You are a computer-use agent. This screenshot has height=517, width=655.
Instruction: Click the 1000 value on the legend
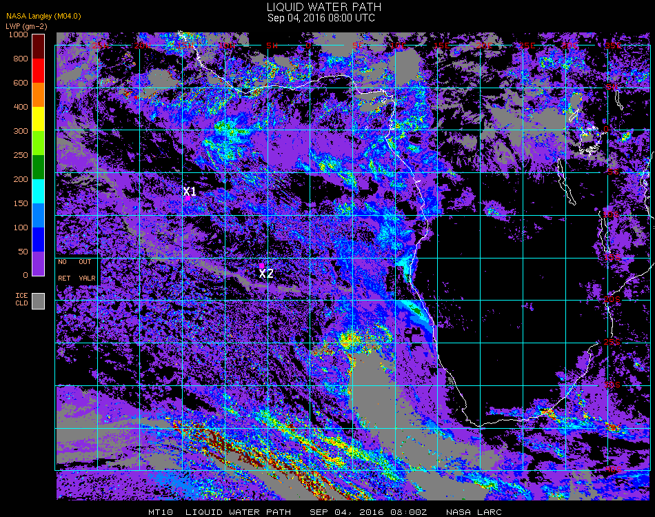[19, 34]
